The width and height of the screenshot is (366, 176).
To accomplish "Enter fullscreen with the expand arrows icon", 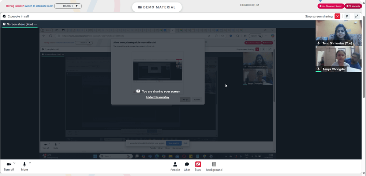I will click(356, 16).
